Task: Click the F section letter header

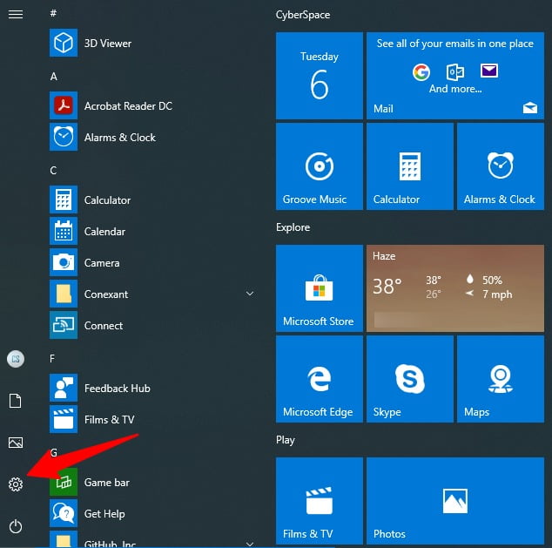Action: click(x=52, y=358)
